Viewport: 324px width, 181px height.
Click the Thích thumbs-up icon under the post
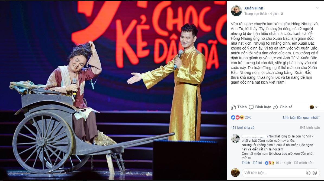[233, 107]
